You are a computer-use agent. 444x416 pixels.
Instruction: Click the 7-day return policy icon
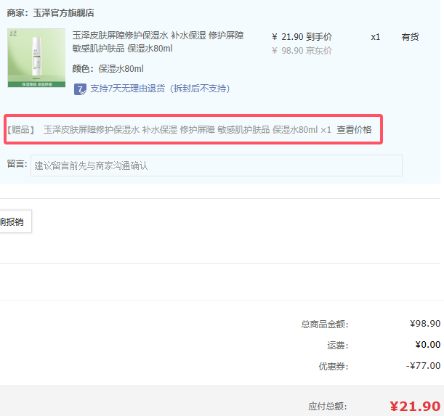(80, 89)
